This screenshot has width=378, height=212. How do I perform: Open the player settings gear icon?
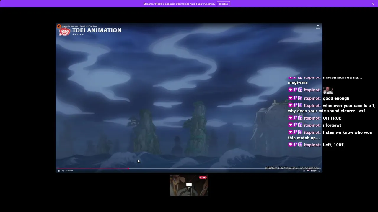(x=308, y=170)
